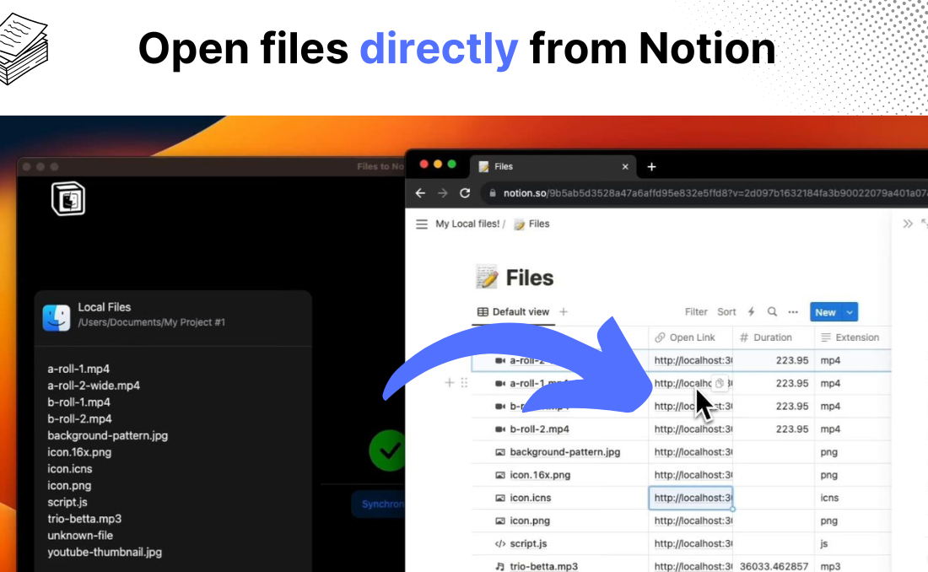Select a-roll-1.mp4 in Local Files list
Viewport: 928px width, 572px height.
(x=78, y=369)
